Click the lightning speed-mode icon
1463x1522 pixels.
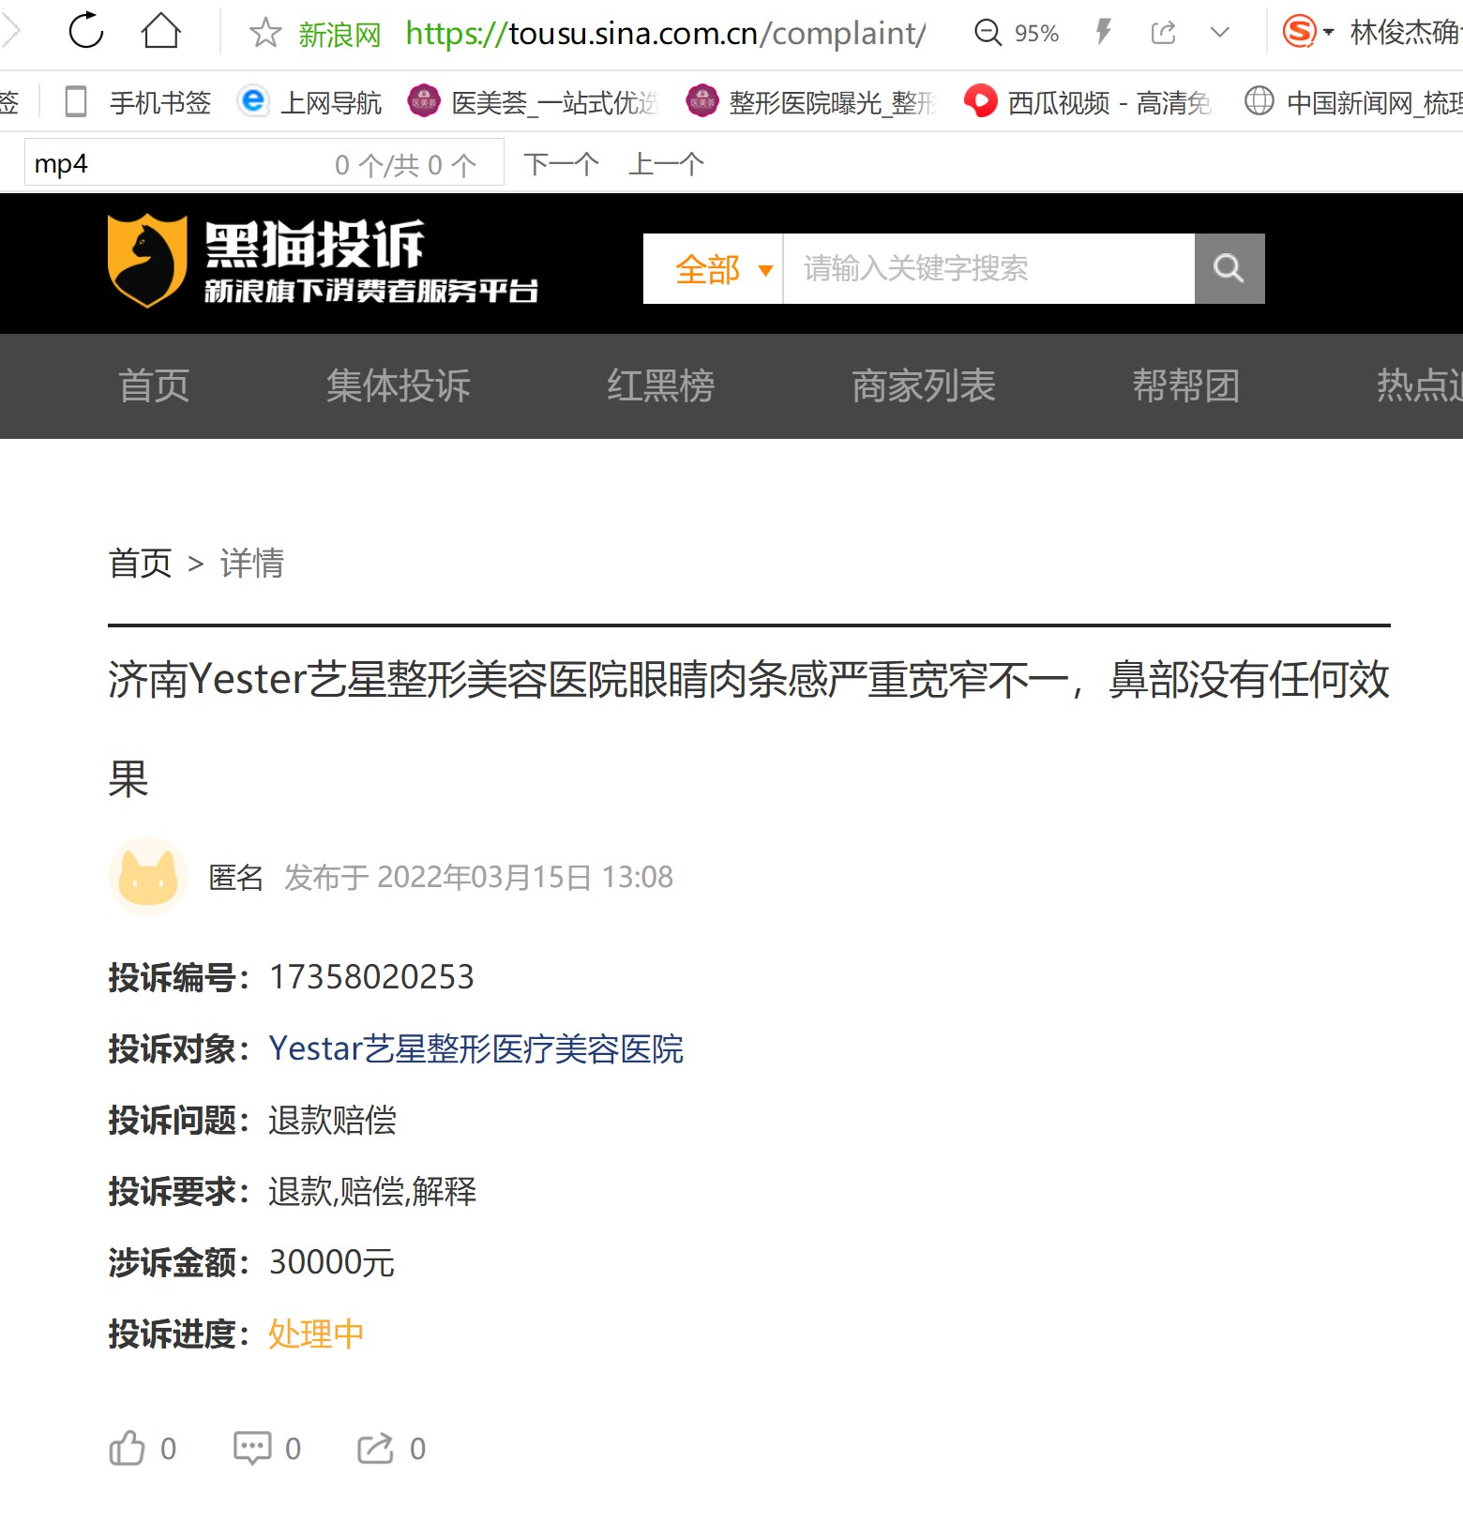[1104, 32]
